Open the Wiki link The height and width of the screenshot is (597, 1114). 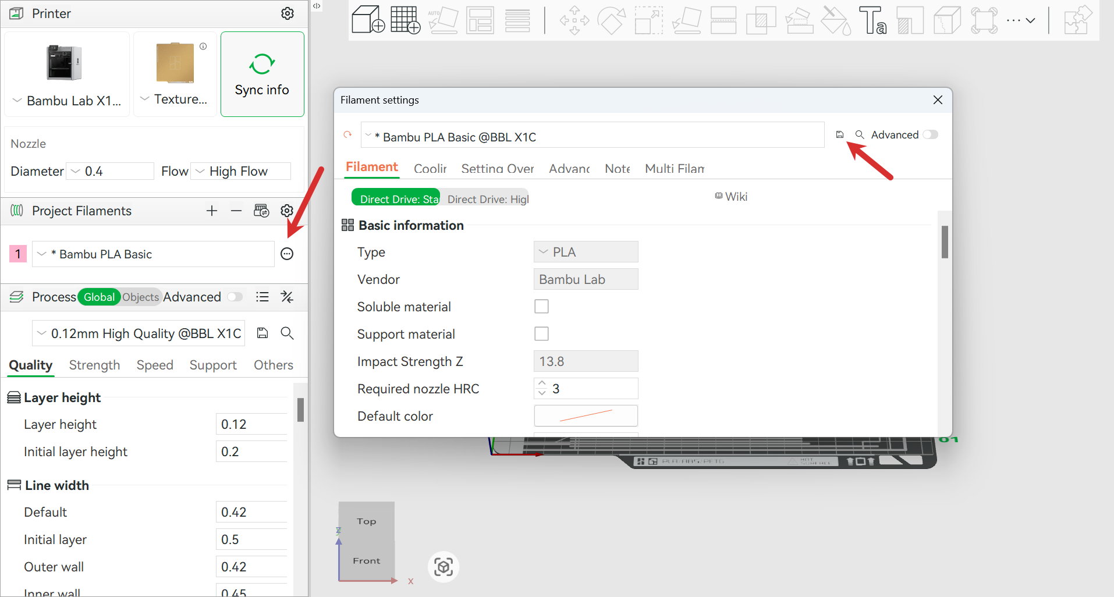pyautogui.click(x=731, y=197)
